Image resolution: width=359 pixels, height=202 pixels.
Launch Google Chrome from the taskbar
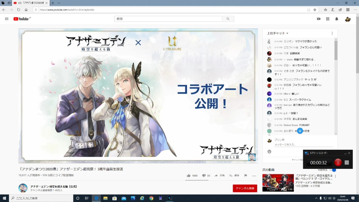pos(151,198)
